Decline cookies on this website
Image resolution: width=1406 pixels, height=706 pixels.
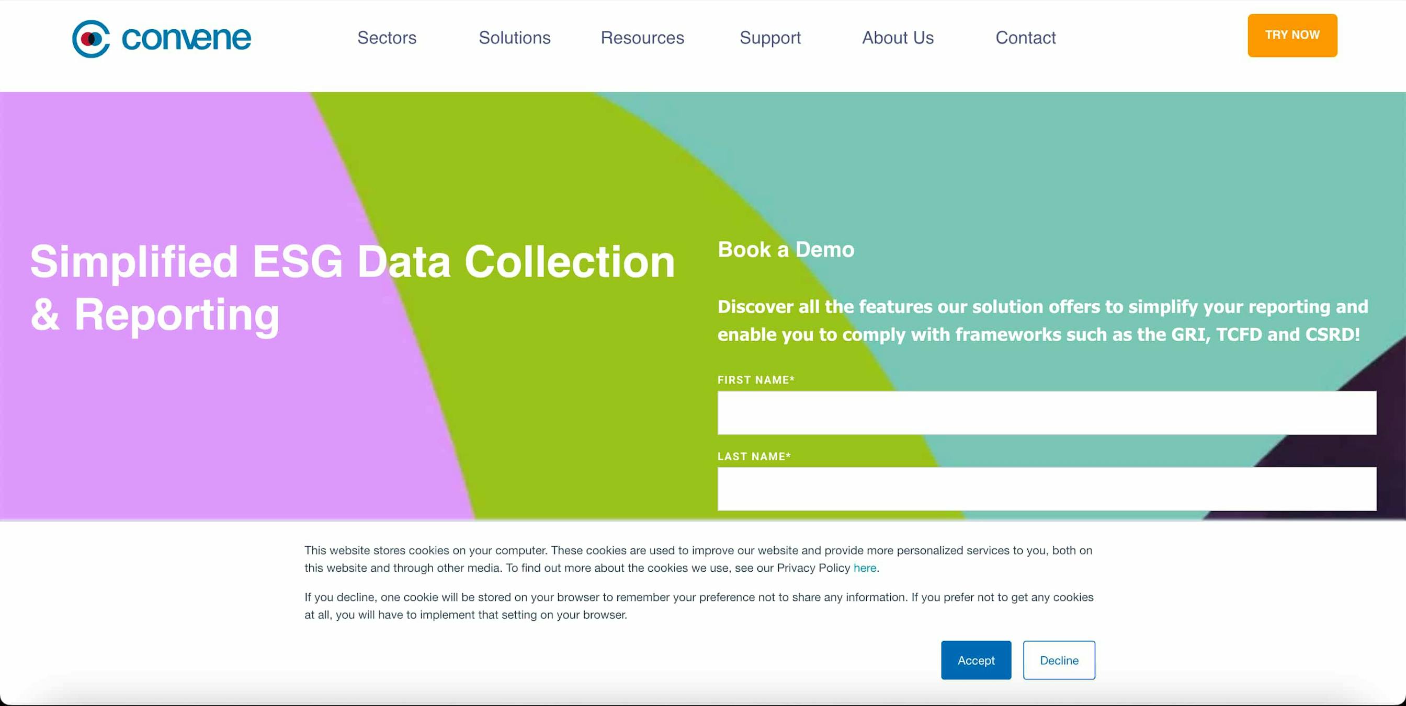click(1059, 660)
